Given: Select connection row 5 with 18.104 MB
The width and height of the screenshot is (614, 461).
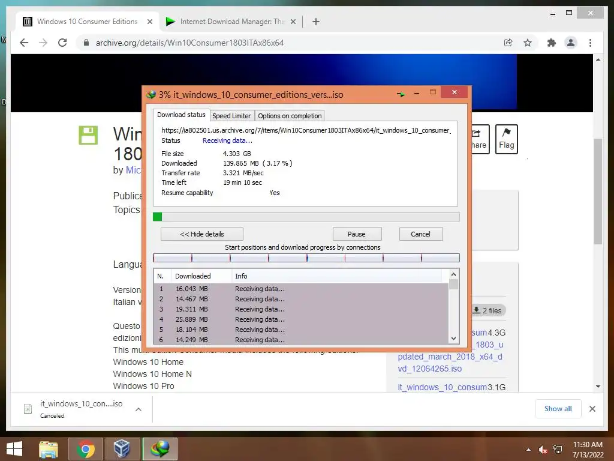Looking at the screenshot, I should pos(301,330).
